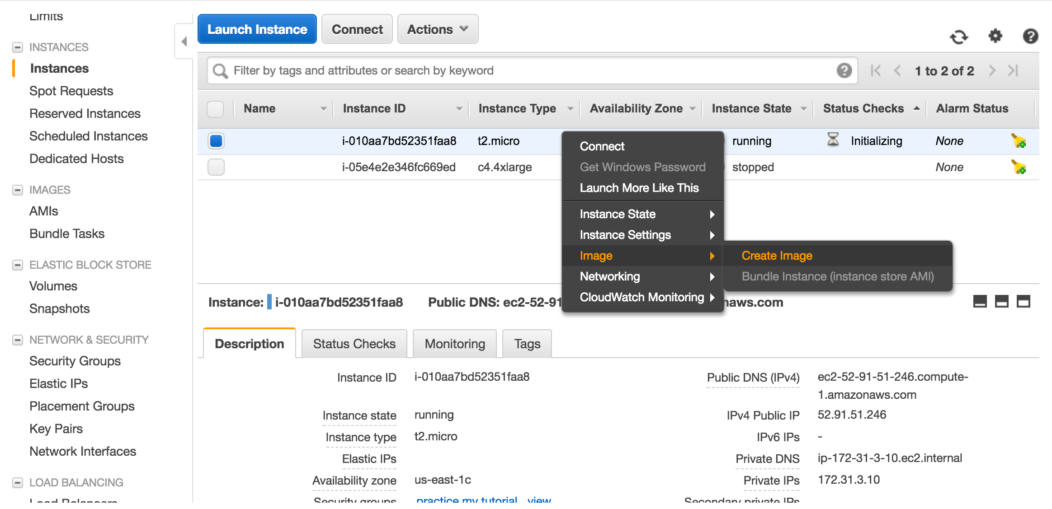Open the Availability Zone column dropdown
The width and height of the screenshot is (1052, 509).
[693, 108]
